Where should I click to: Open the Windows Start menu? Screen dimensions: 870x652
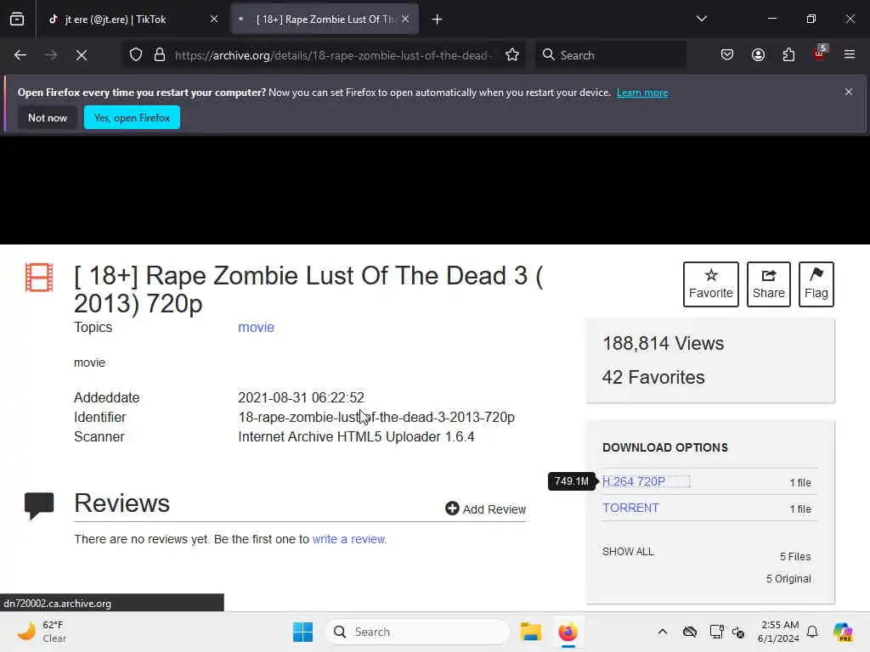[x=302, y=632]
